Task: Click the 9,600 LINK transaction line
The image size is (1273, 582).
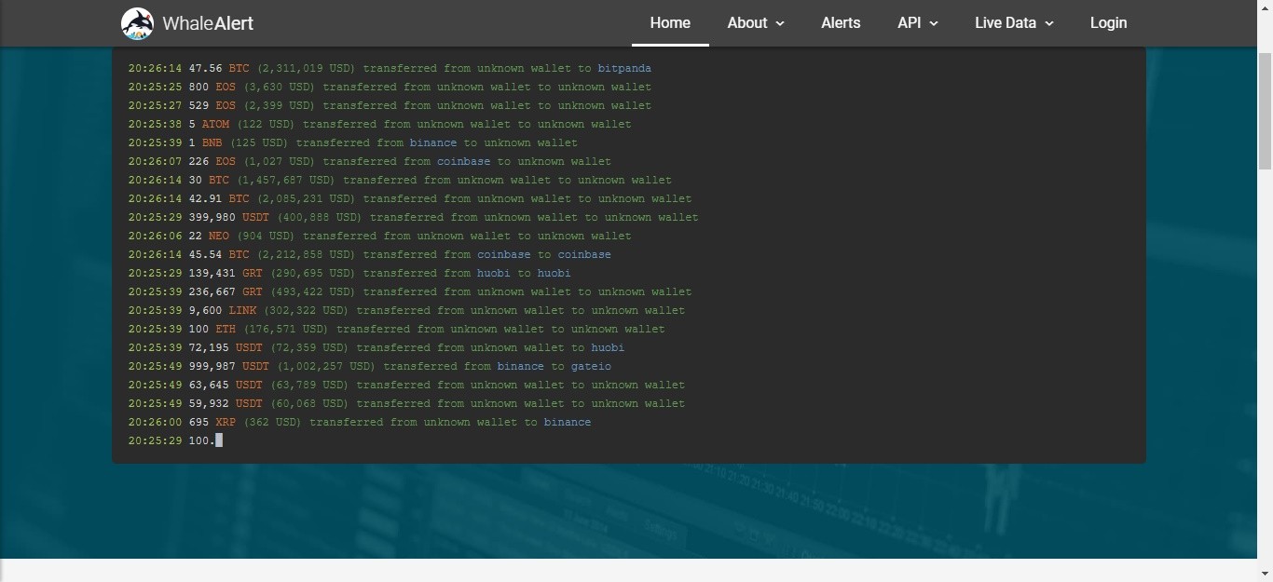Action: (x=406, y=310)
